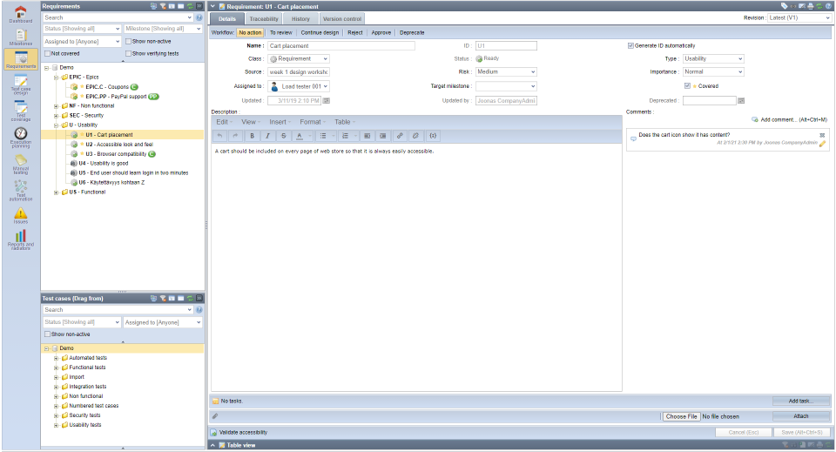Click the Name input field
The height and width of the screenshot is (452, 836).
[x=341, y=46]
